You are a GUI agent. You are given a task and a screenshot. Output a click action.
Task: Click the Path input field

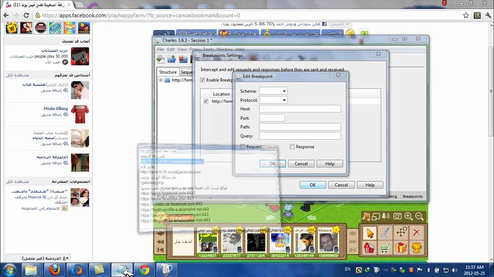300,127
